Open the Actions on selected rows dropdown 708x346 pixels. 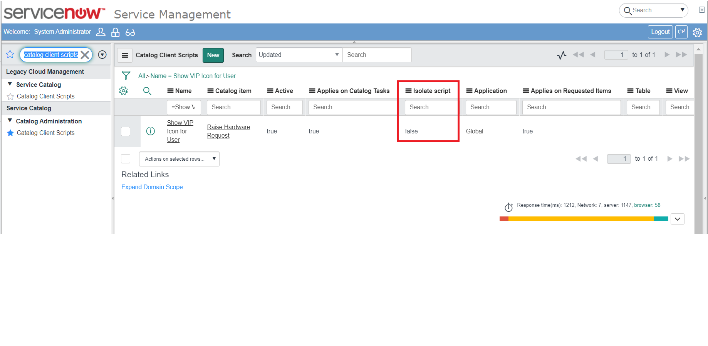tap(179, 158)
